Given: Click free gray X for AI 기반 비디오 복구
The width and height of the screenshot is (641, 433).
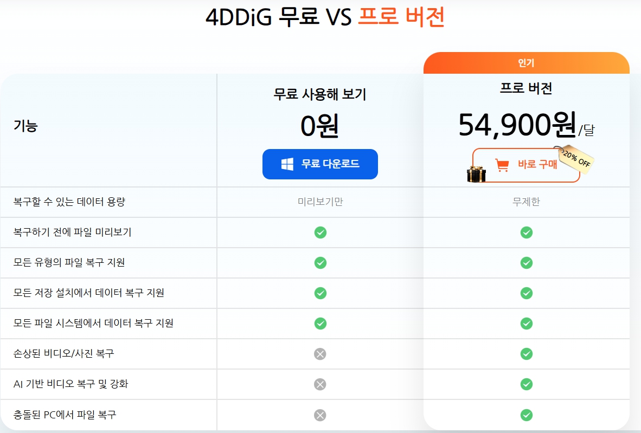Looking at the screenshot, I should pyautogui.click(x=320, y=384).
